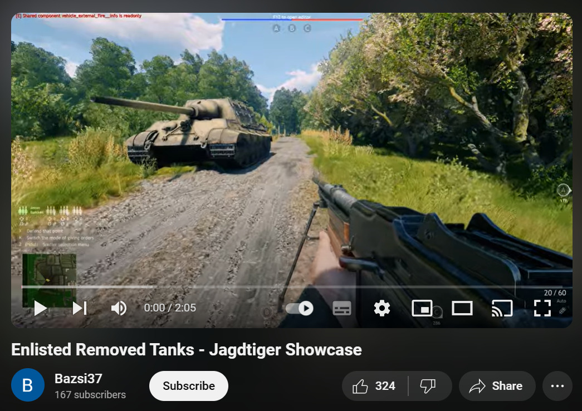Image resolution: width=582 pixels, height=411 pixels.
Task: Enter full screen mode
Action: tap(542, 308)
